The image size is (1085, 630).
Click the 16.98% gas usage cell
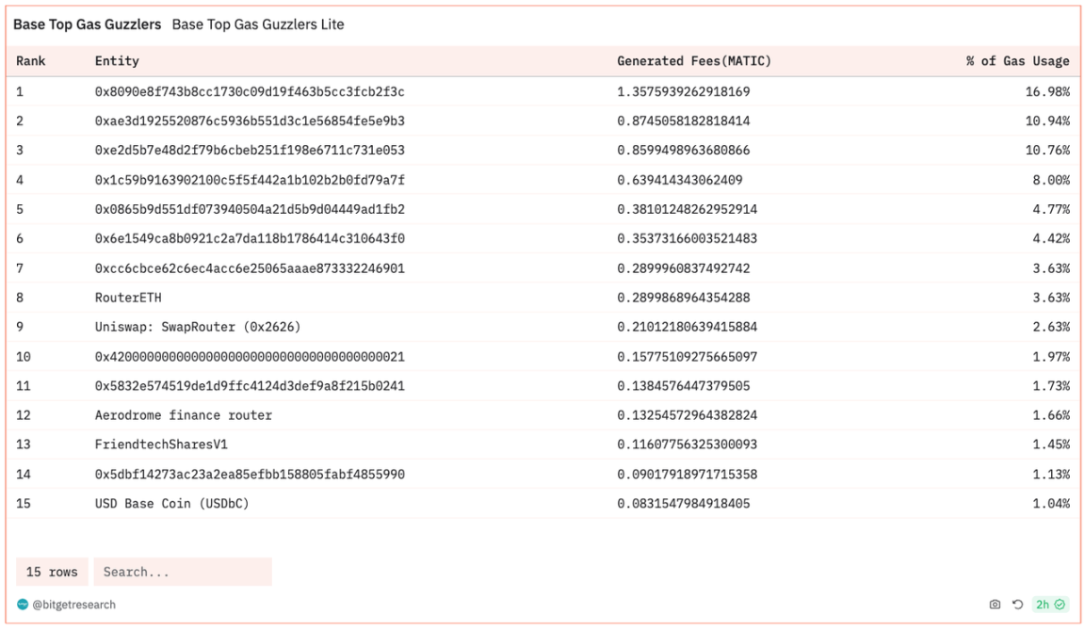tap(1050, 91)
